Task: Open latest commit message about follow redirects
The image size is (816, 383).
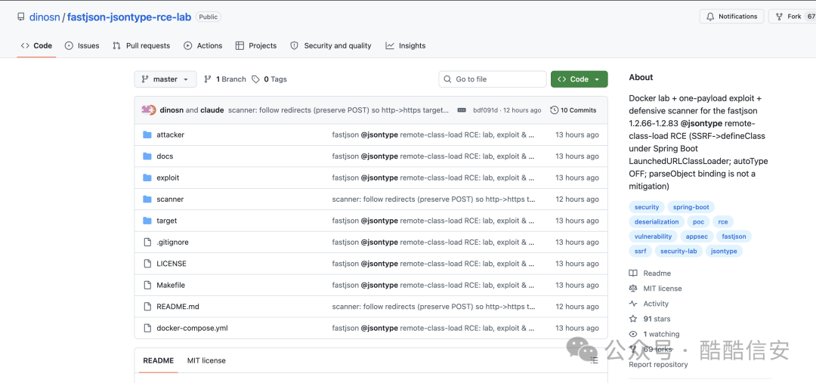Action: 338,110
